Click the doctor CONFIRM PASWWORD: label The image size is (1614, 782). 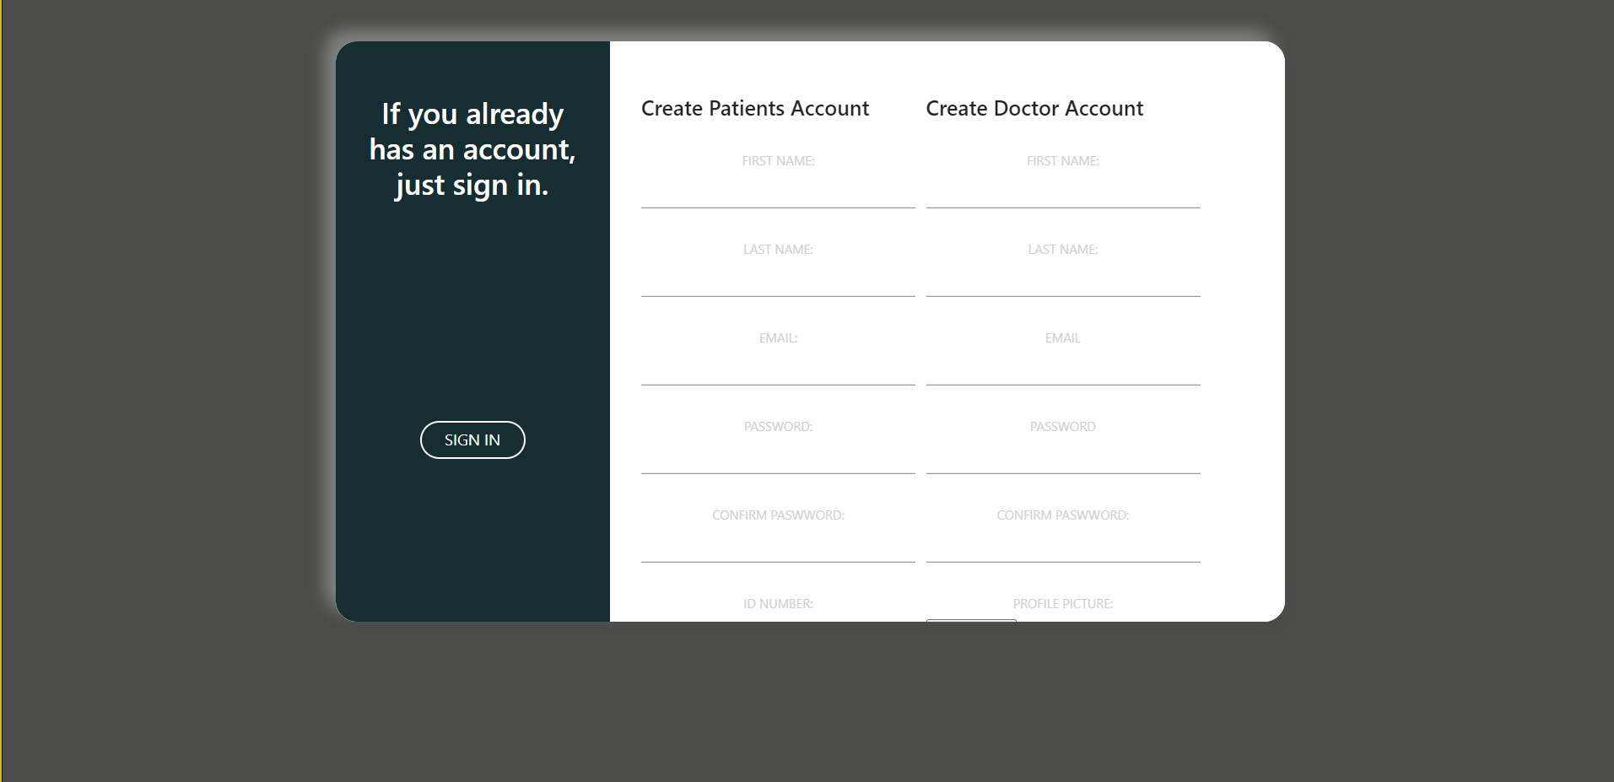tap(1063, 515)
